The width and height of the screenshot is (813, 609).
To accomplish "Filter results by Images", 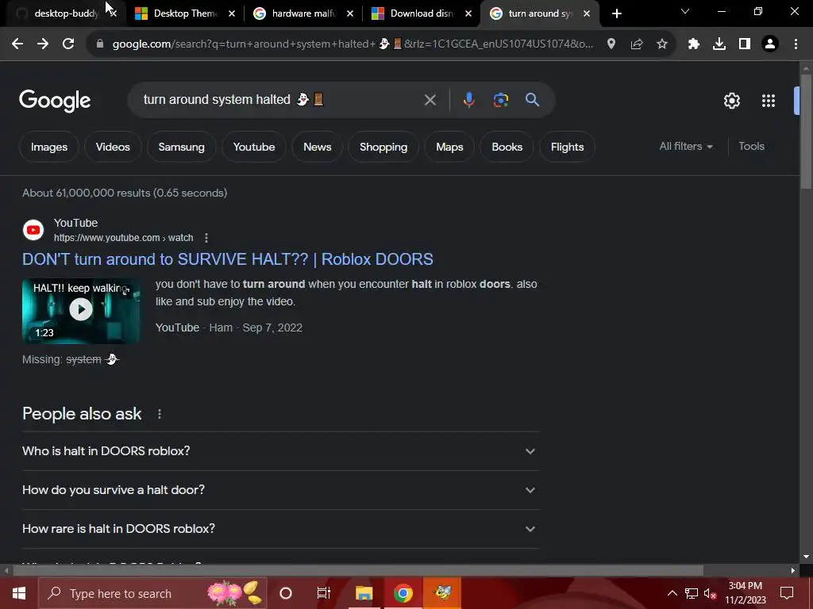I will click(49, 147).
